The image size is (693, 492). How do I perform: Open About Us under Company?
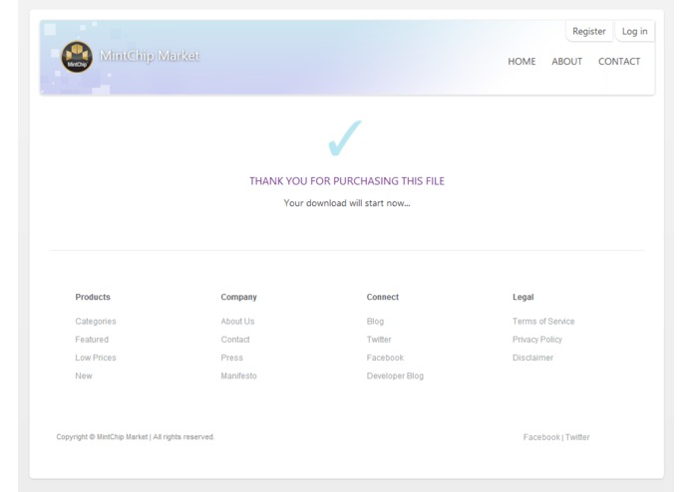coord(237,322)
